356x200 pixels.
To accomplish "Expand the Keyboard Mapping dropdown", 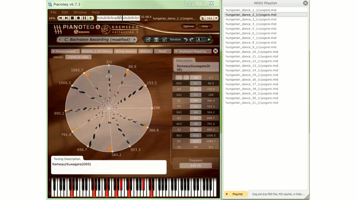I will coord(193,51).
